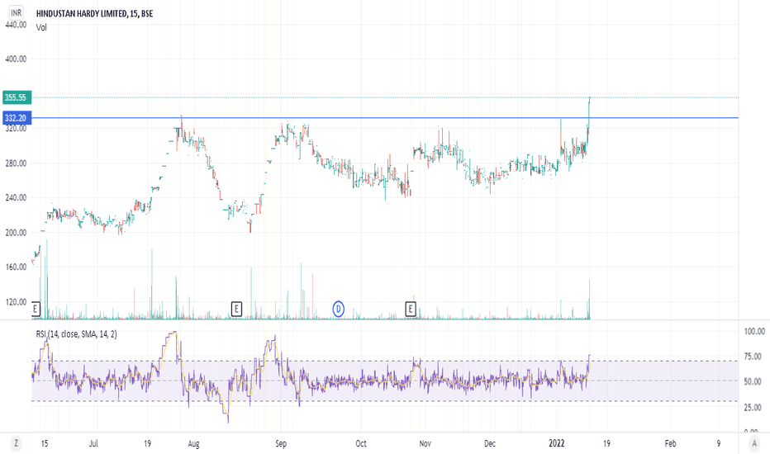Click the Aug label on time axis
770x454 pixels.
[193, 444]
